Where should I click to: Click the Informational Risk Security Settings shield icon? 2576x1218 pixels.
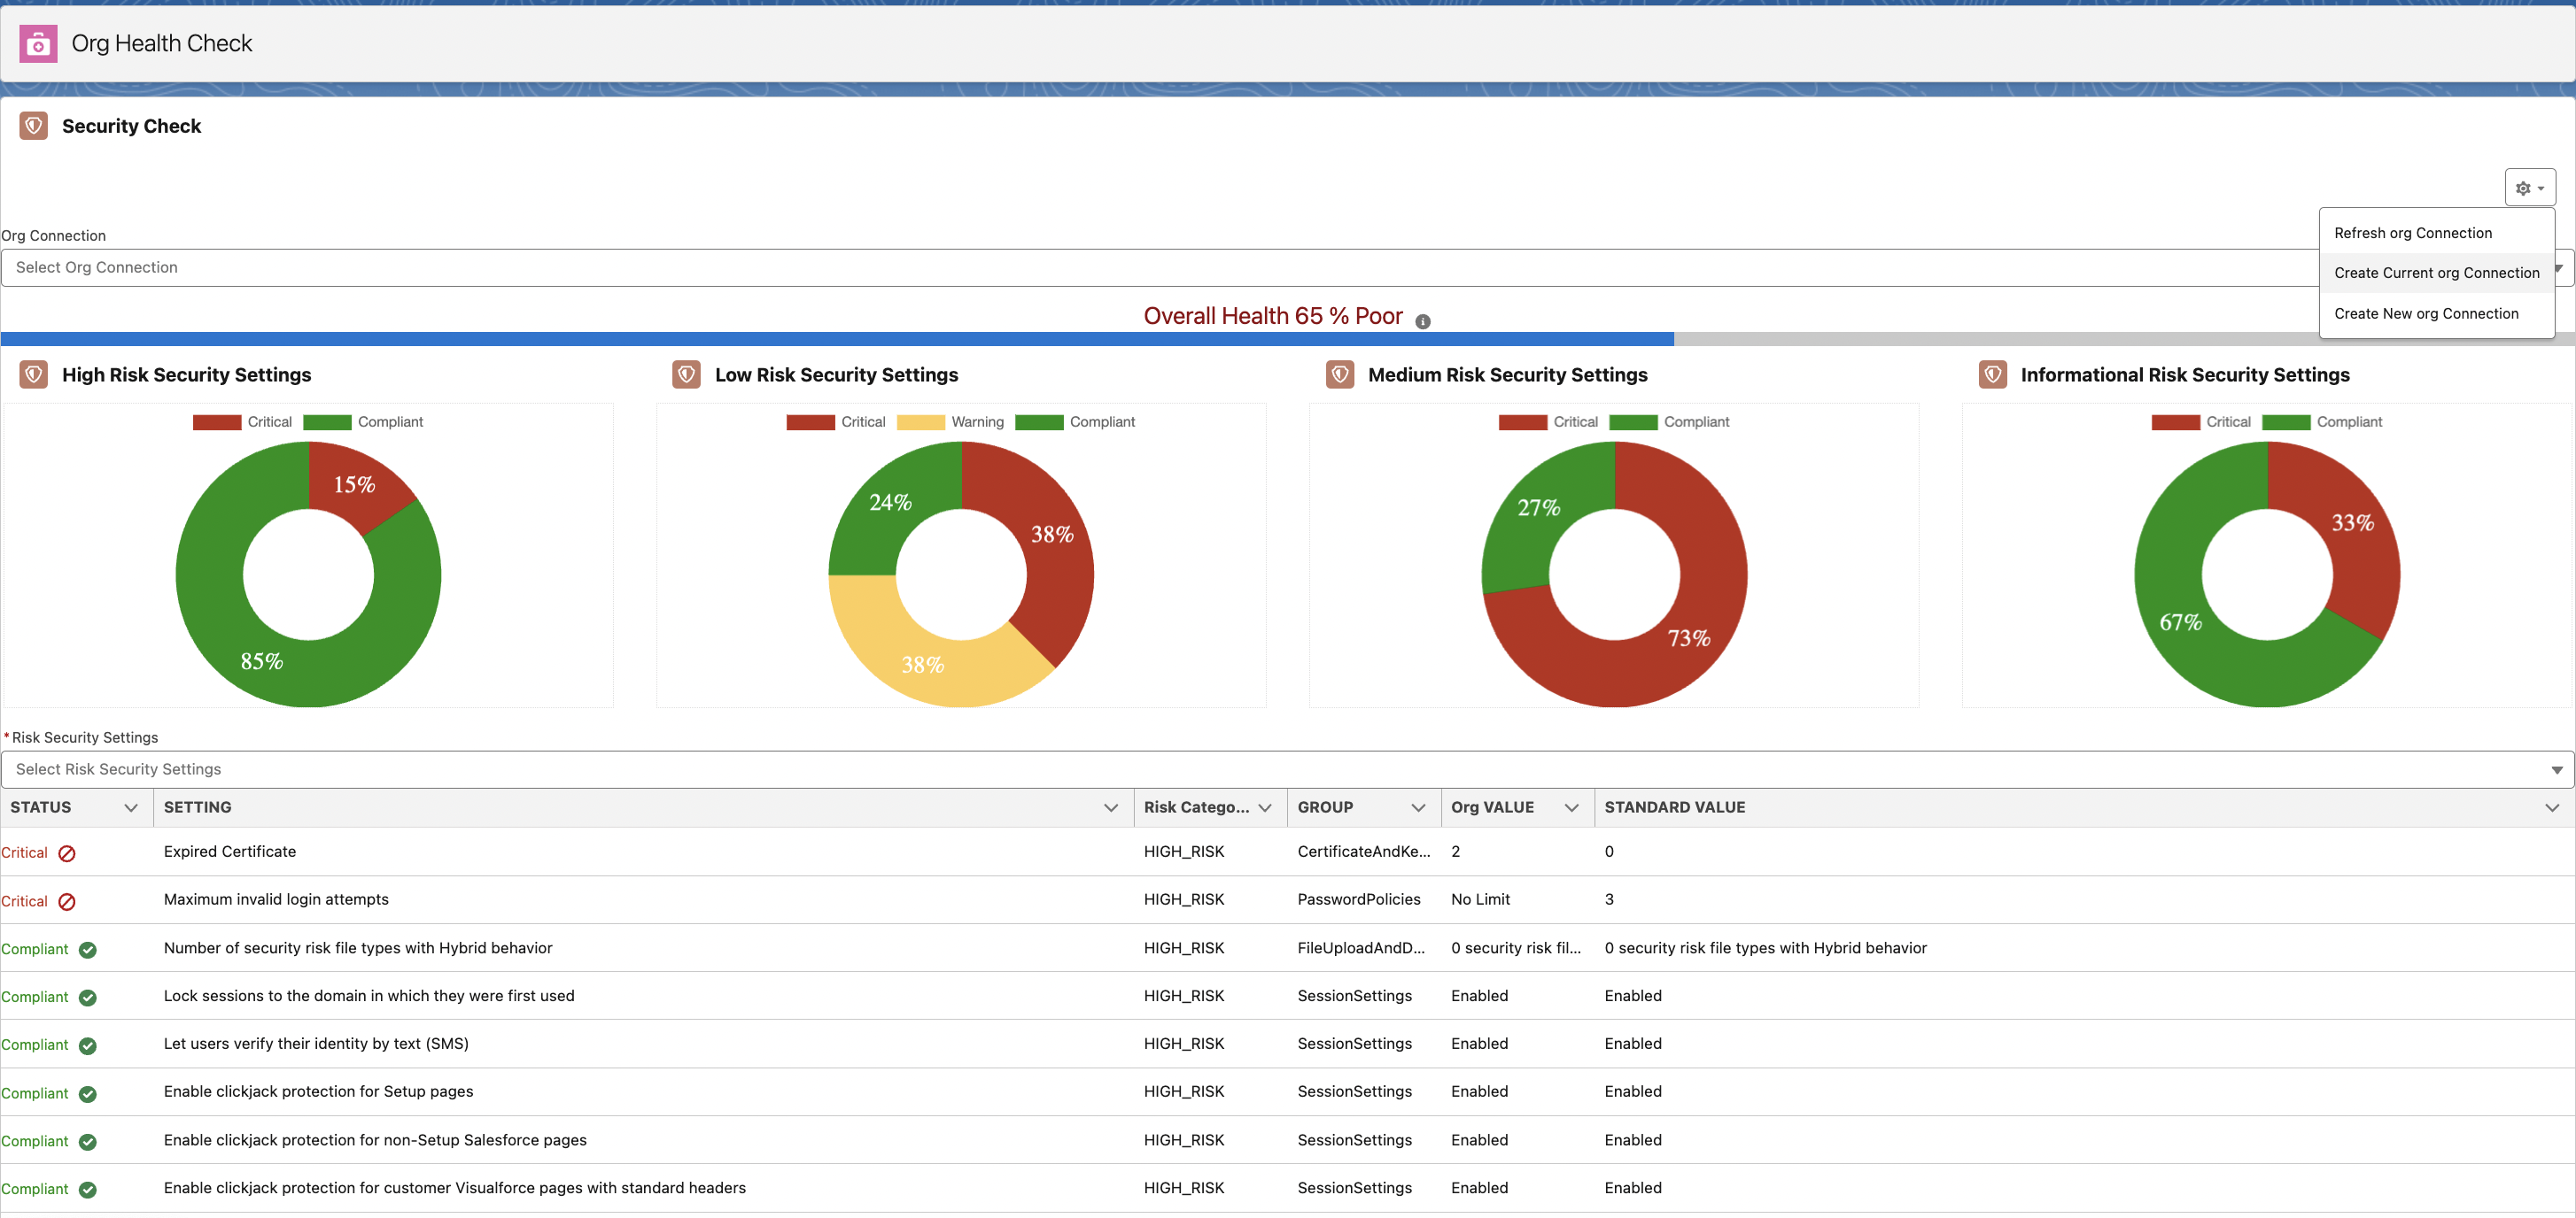pos(1992,374)
